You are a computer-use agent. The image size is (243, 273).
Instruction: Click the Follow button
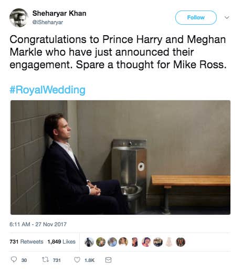(x=196, y=17)
